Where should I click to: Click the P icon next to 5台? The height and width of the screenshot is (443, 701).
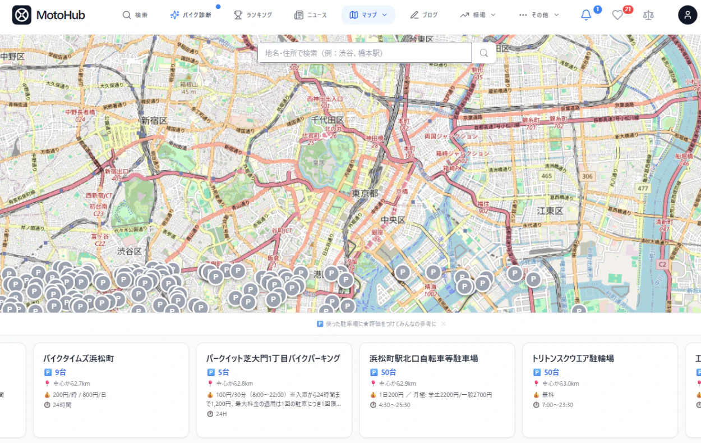coord(211,372)
